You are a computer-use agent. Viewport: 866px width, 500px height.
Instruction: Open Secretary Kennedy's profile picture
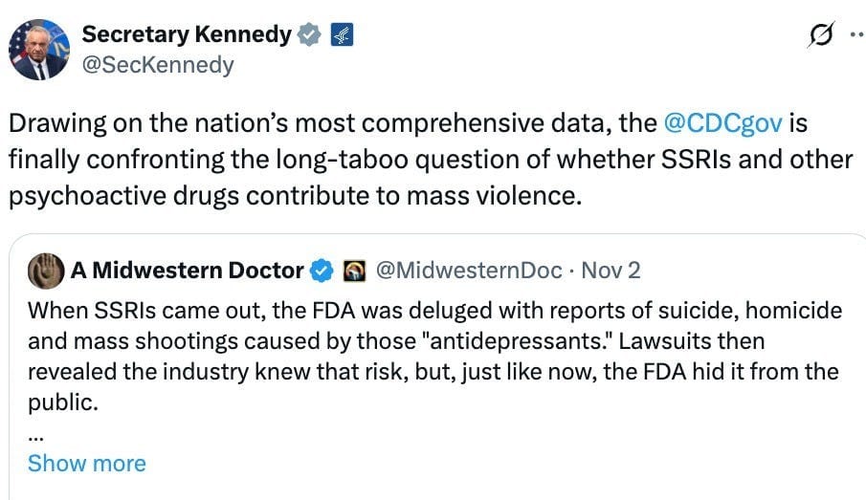38,50
